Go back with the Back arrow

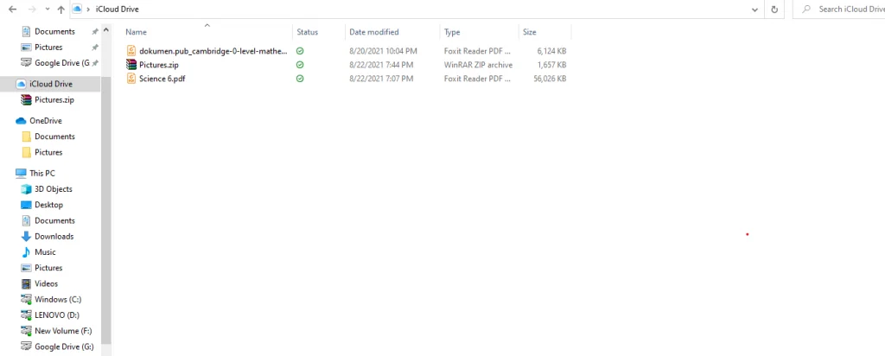13,10
